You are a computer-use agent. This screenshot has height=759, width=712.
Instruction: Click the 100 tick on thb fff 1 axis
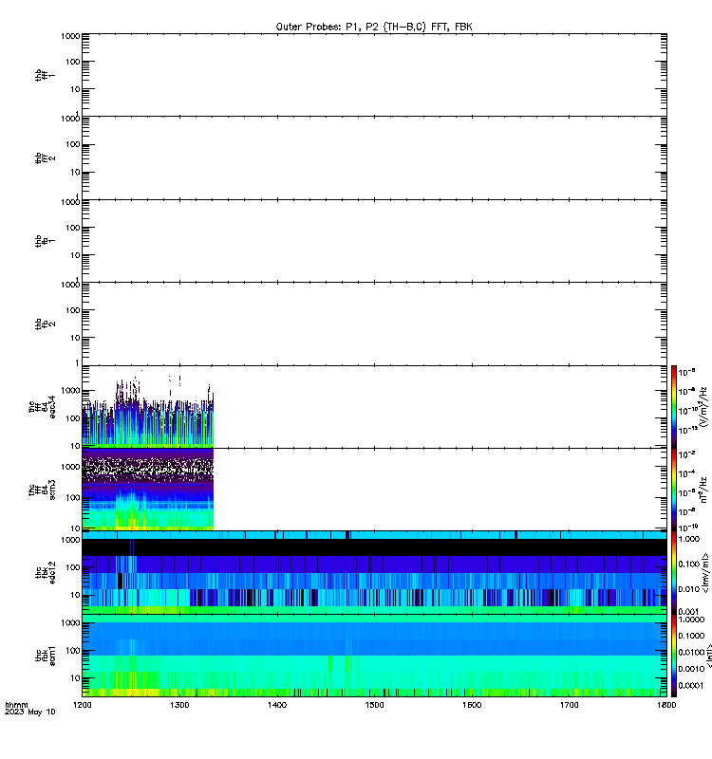coord(73,62)
